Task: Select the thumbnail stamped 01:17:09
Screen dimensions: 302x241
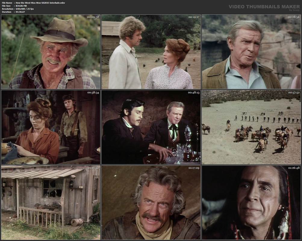Action: (x=151, y=202)
